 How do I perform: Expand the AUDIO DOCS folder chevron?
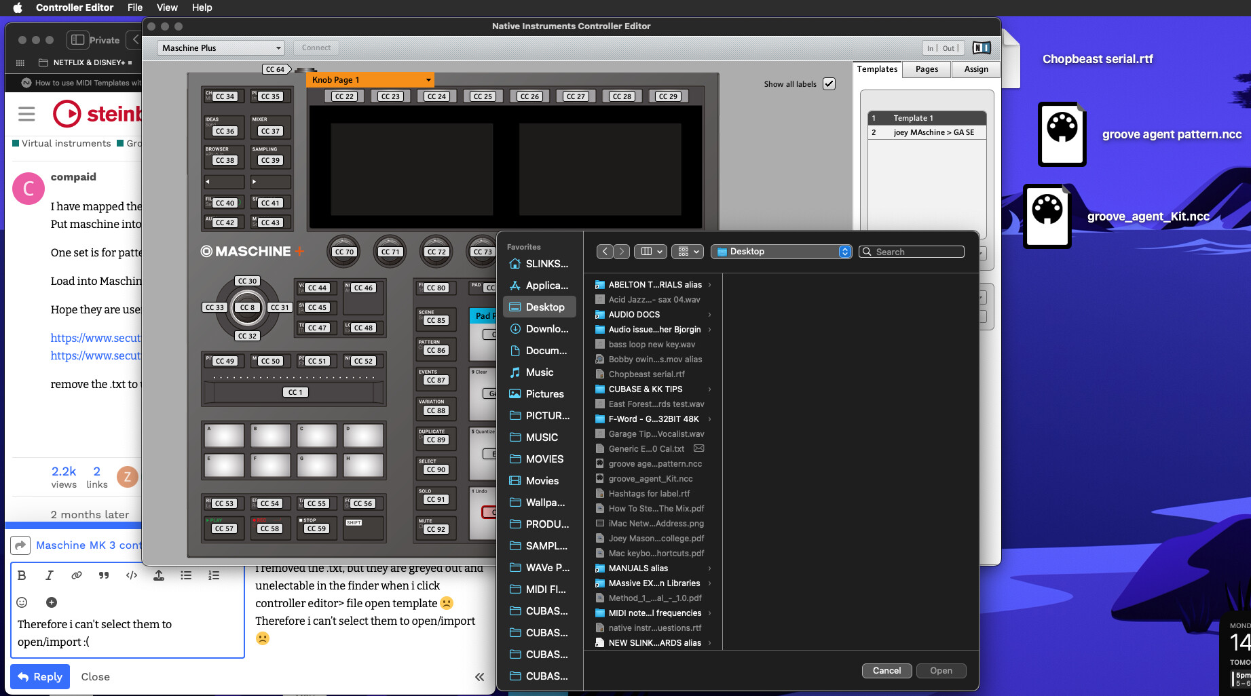click(709, 315)
